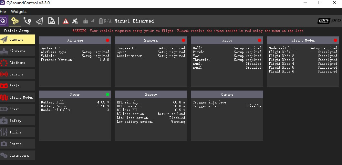Open the Safety setup page
342x165 pixels.
[17, 121]
